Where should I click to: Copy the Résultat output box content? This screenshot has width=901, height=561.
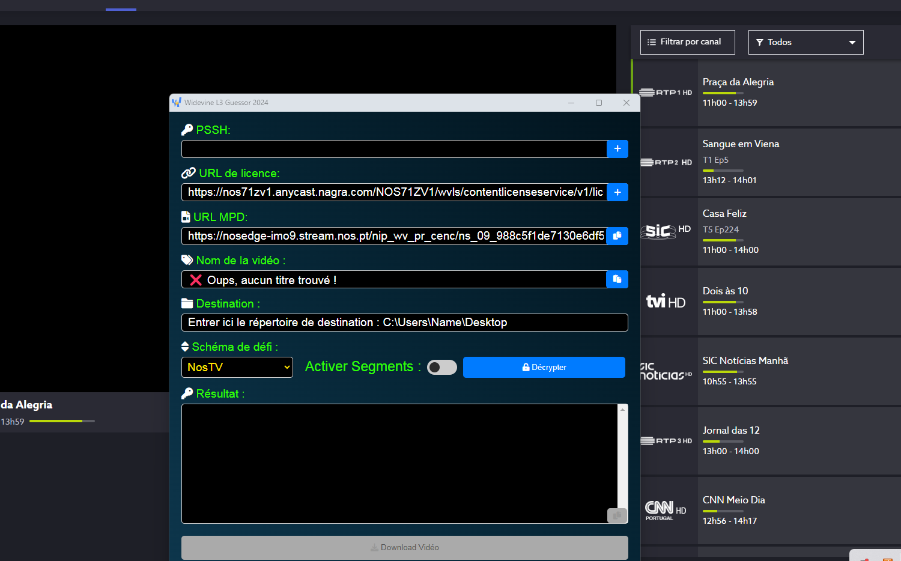(x=617, y=515)
